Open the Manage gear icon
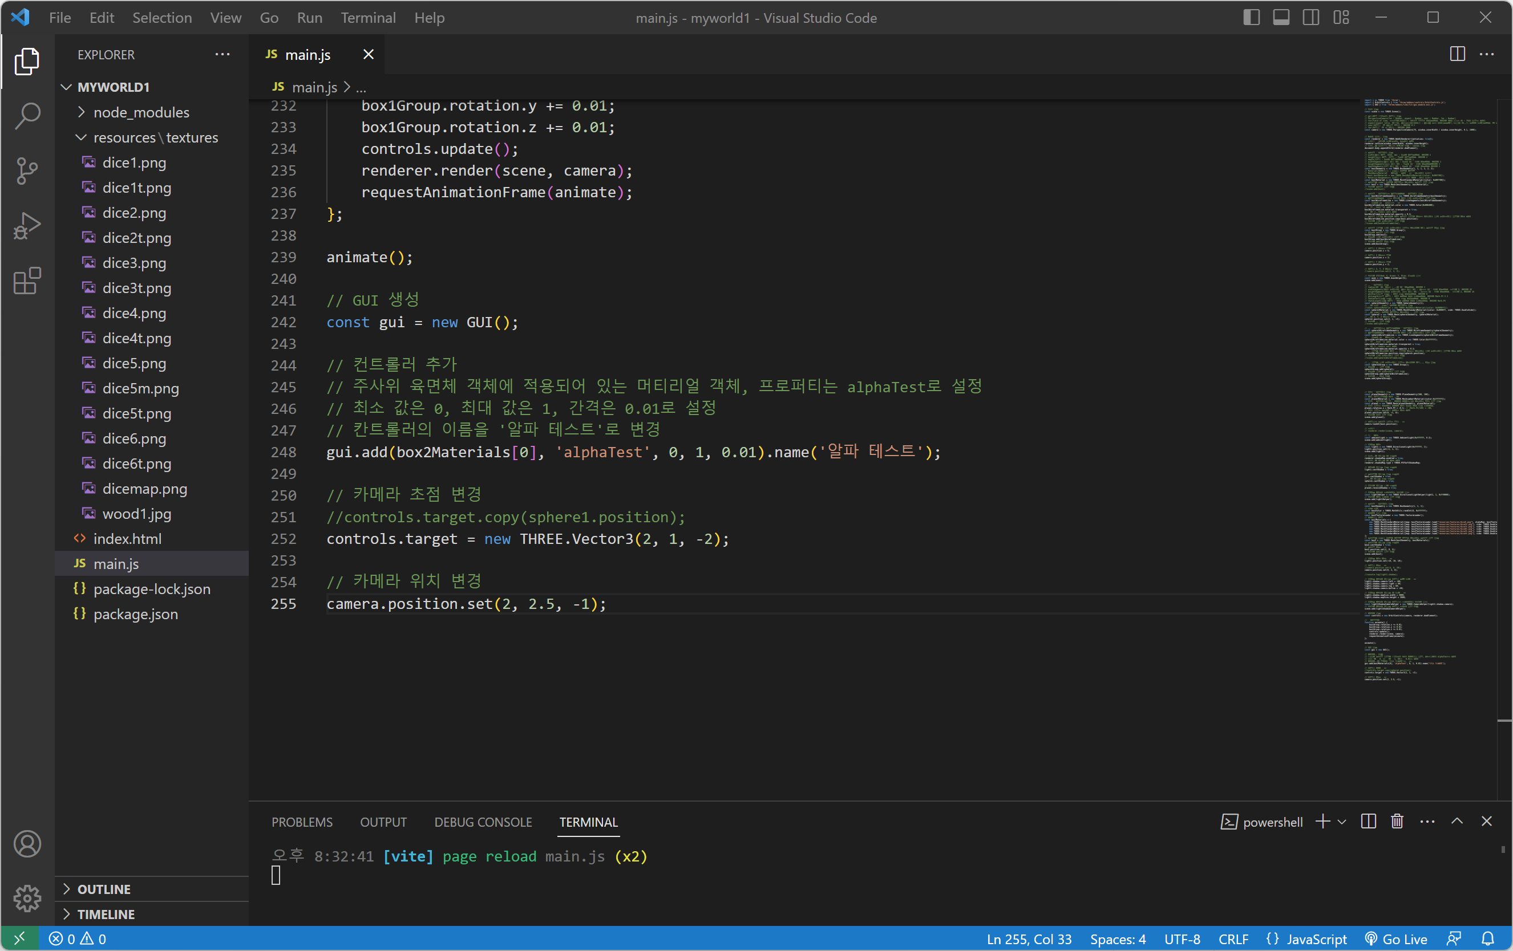Screen dimensions: 1513x951 [x=27, y=899]
